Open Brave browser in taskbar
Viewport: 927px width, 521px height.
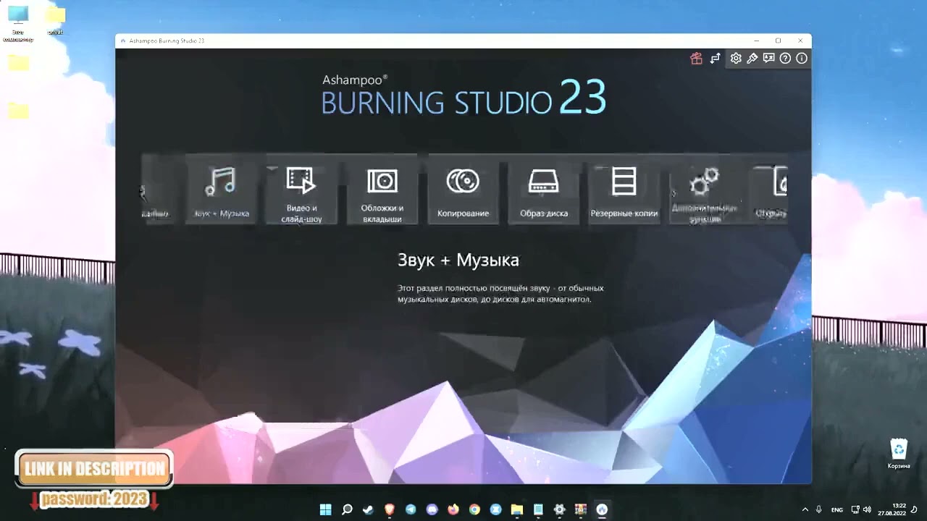(x=390, y=509)
